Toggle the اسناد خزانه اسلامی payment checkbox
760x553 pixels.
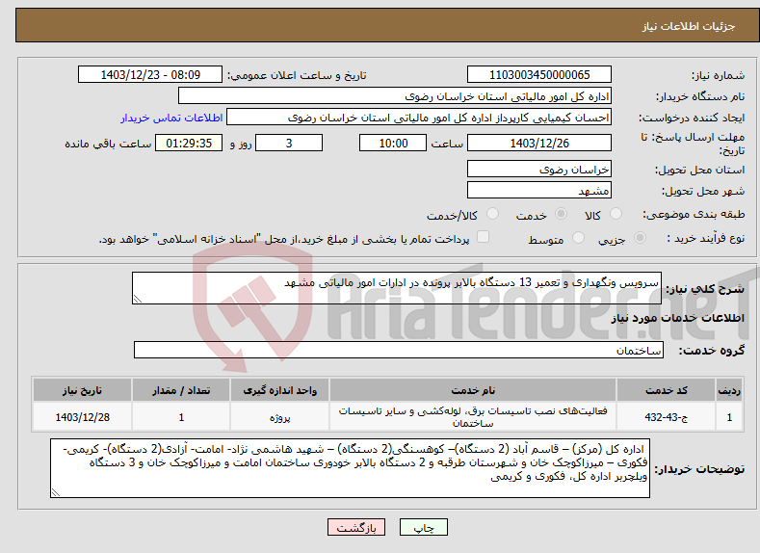coord(483,236)
